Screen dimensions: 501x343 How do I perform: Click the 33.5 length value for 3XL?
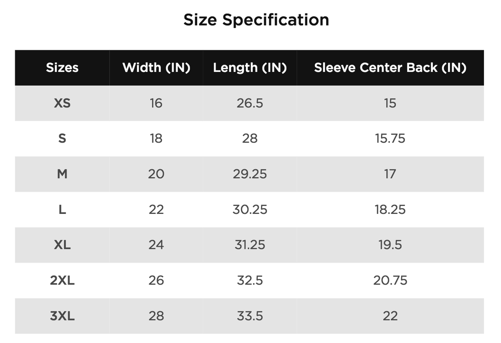click(250, 316)
